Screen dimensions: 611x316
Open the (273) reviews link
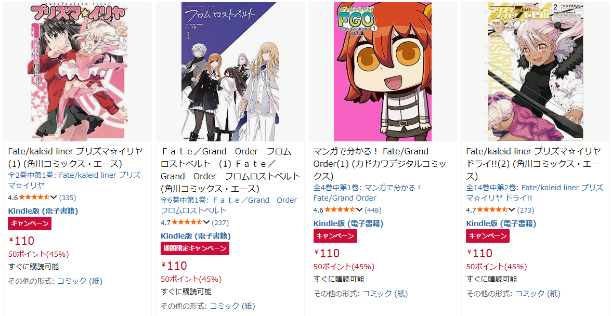[x=526, y=210]
